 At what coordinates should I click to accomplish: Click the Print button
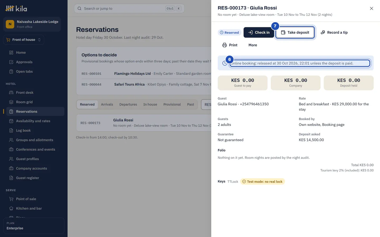point(230,45)
